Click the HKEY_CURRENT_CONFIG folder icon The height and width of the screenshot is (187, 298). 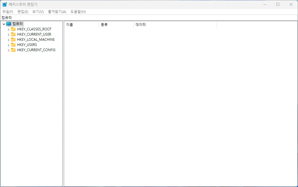(13, 50)
